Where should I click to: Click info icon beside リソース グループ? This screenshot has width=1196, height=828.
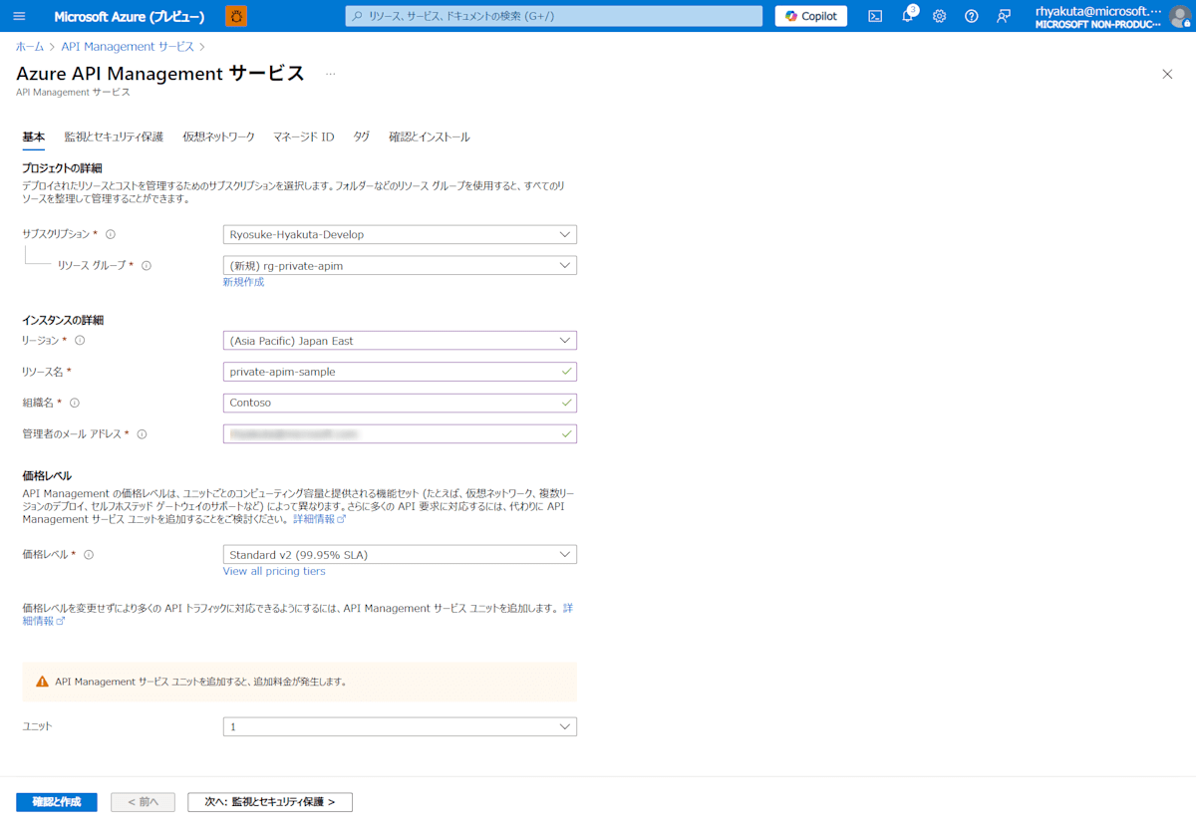(147, 266)
